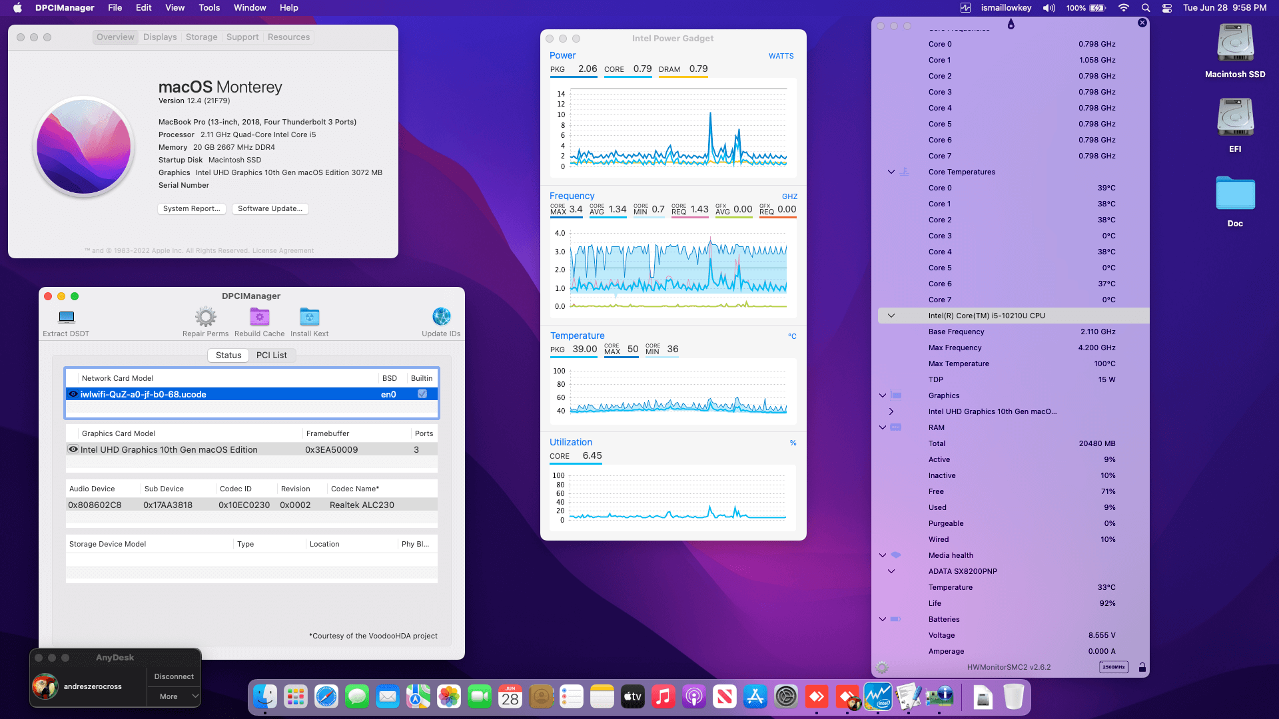Toggle eye icon beside iwlwifi network card
The width and height of the screenshot is (1279, 719).
(x=73, y=394)
